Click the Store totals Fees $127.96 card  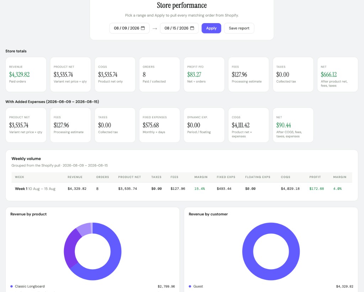coord(248,74)
